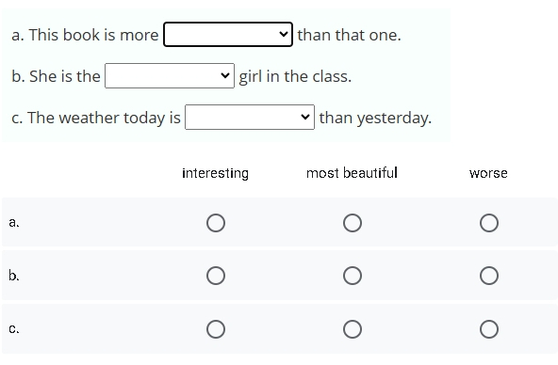This screenshot has height=365, width=558.
Task: Click text 'than that one.'
Action: tap(349, 35)
